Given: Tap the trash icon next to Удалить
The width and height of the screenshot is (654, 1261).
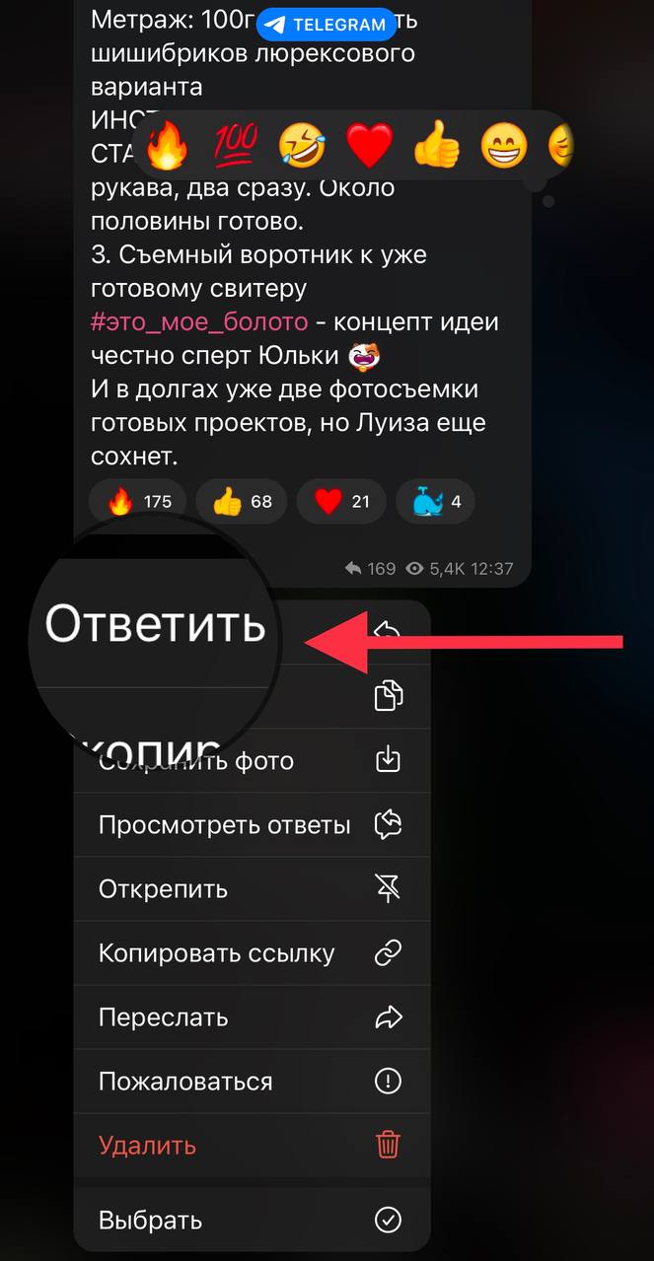Looking at the screenshot, I should (x=389, y=1145).
